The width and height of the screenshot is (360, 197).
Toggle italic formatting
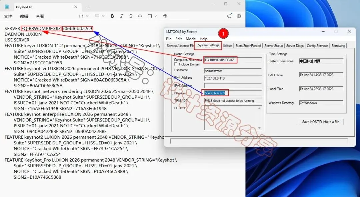tap(121, 16)
